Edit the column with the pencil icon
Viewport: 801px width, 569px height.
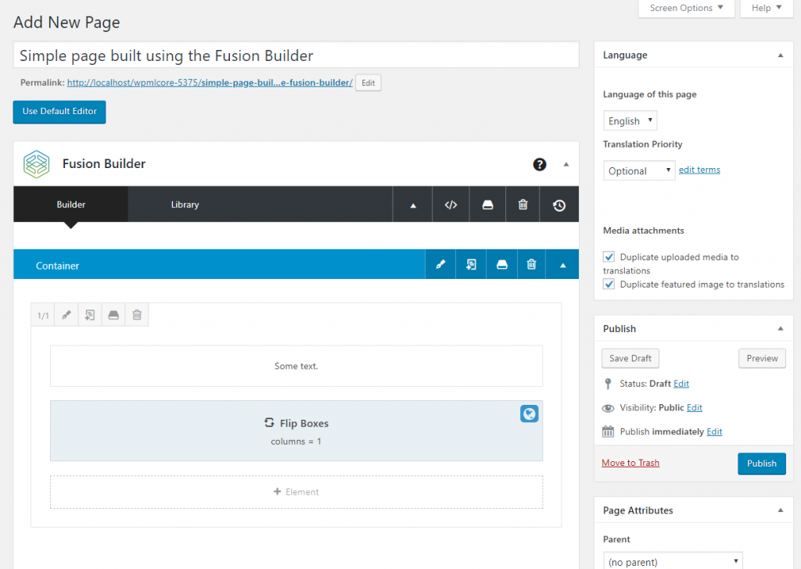tap(66, 316)
